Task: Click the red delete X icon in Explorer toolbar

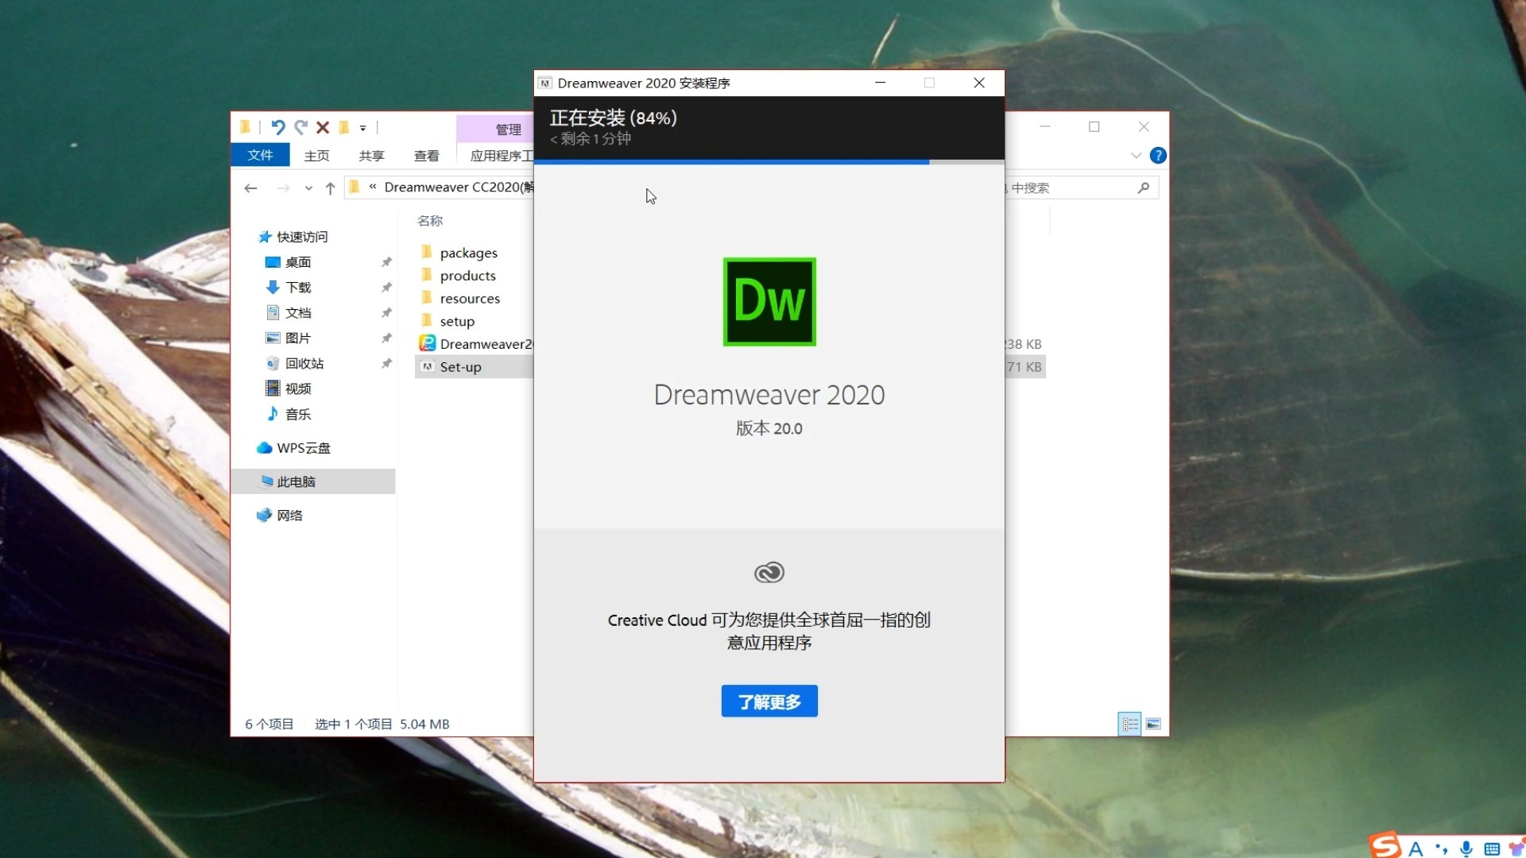Action: click(323, 127)
